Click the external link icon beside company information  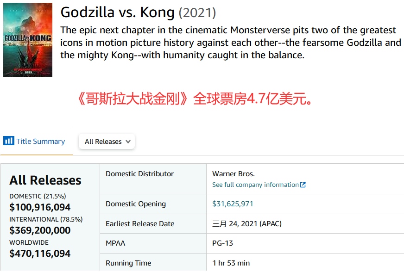303,185
